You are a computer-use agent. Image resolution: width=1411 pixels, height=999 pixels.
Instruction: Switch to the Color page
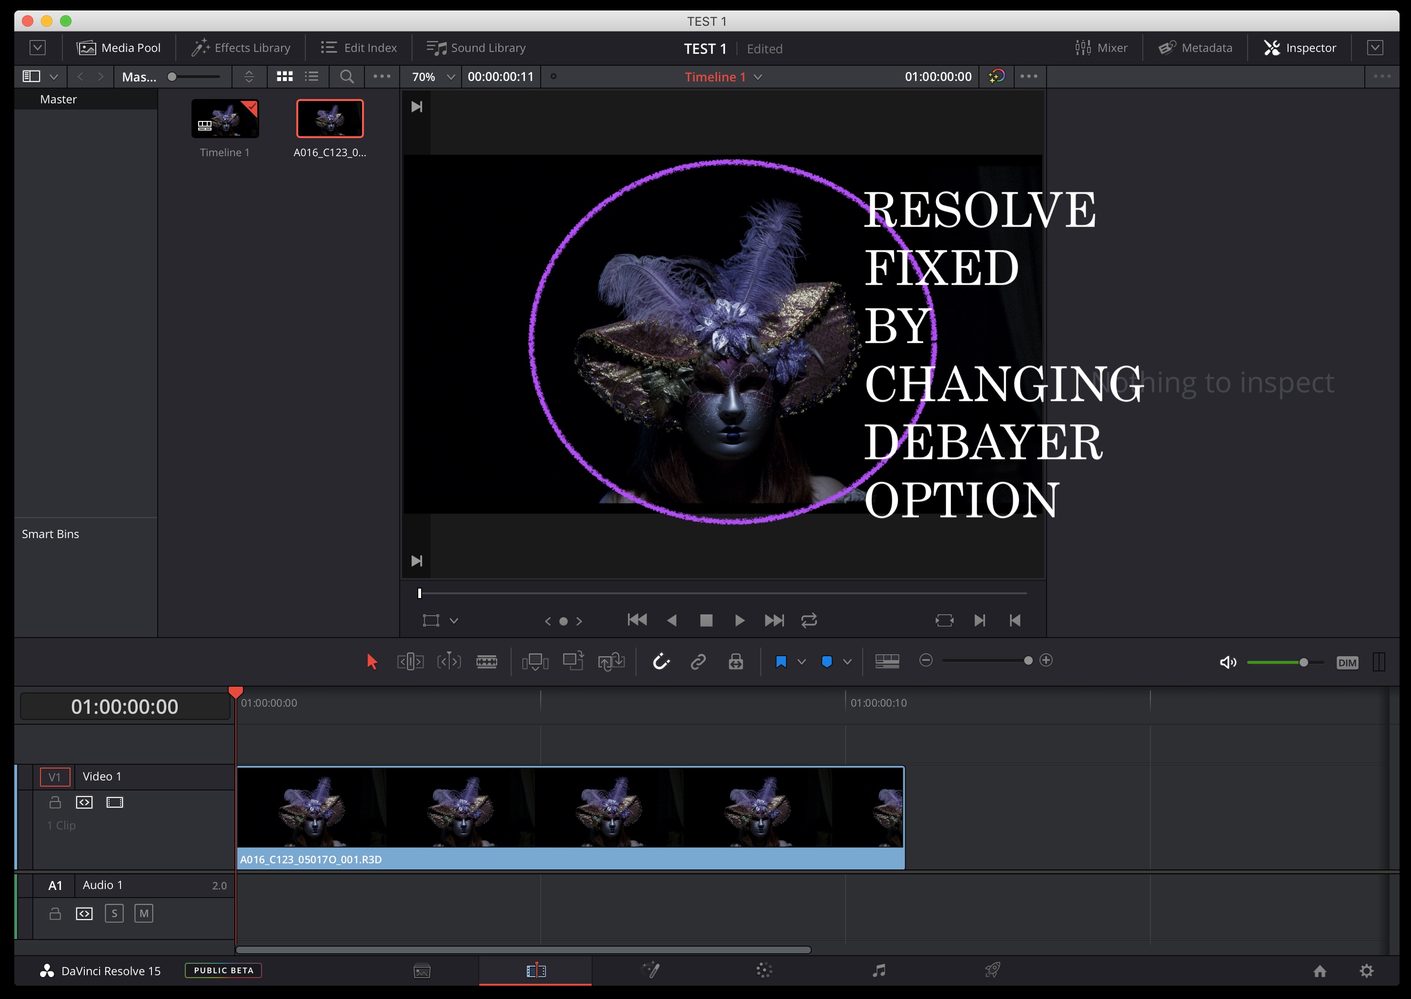tap(764, 970)
